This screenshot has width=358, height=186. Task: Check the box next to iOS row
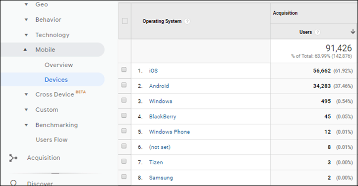tap(124, 69)
